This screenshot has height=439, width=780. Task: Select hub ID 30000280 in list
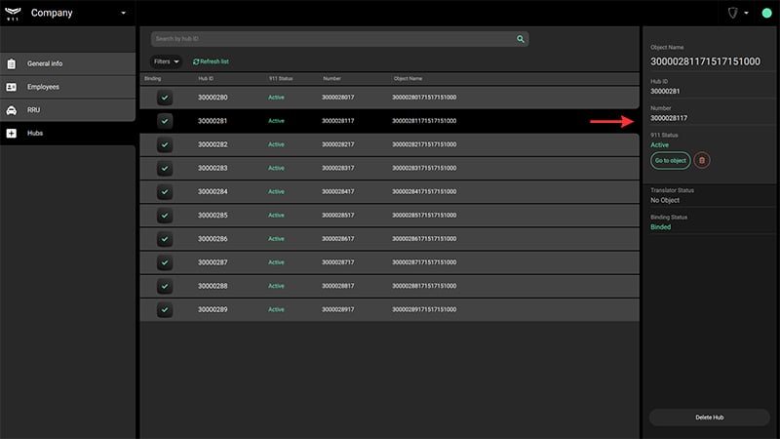tap(213, 98)
